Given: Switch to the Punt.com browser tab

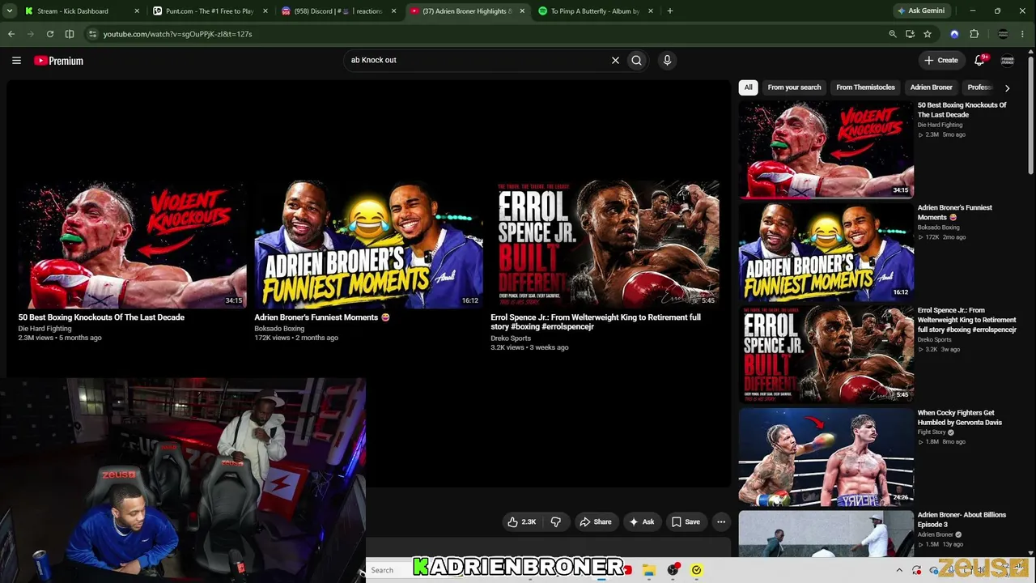Looking at the screenshot, I should 210,11.
